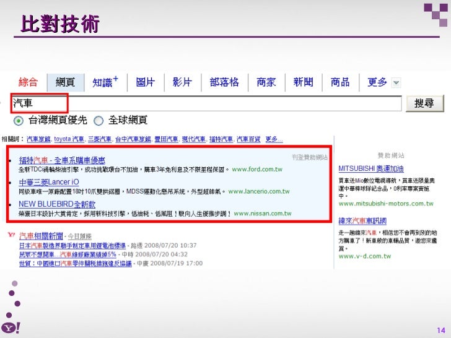Open the 新聞 tab
This screenshot has width=451, height=338.
pyautogui.click(x=303, y=82)
